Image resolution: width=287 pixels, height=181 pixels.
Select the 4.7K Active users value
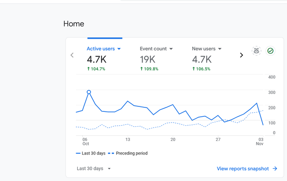pyautogui.click(x=96, y=59)
